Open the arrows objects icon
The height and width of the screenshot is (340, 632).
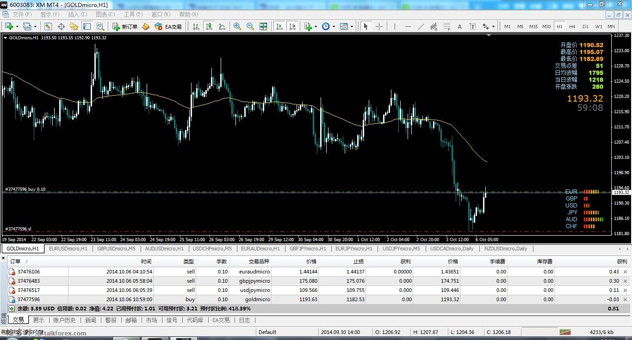coord(485,26)
